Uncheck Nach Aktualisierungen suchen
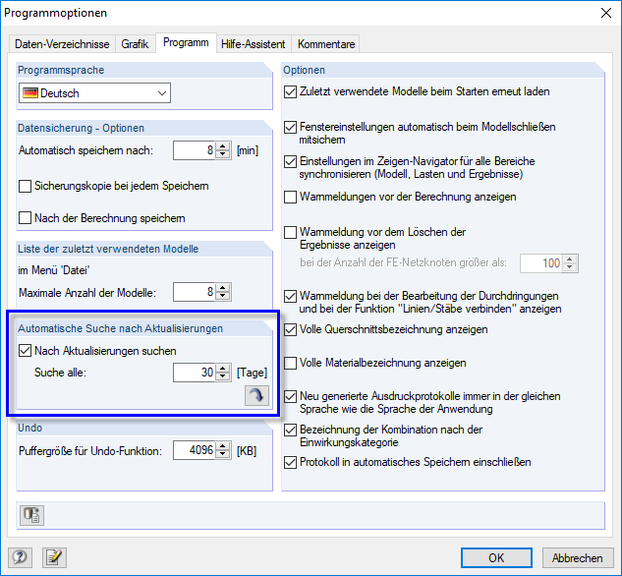 [x=25, y=351]
